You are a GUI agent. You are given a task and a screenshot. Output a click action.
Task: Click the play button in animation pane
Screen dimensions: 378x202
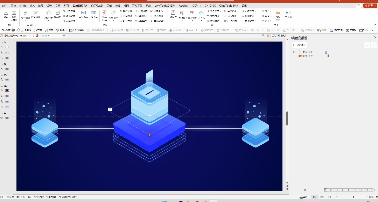click(x=299, y=45)
